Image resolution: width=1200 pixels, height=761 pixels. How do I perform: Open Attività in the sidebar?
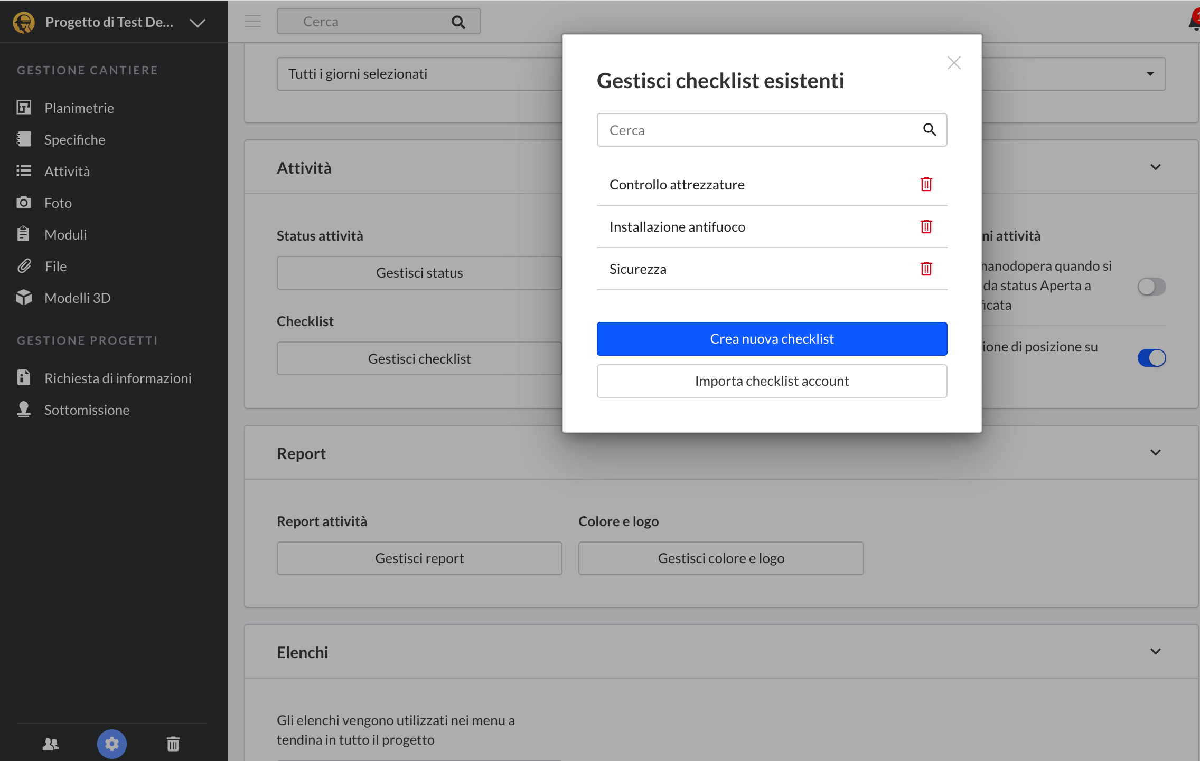[67, 172]
